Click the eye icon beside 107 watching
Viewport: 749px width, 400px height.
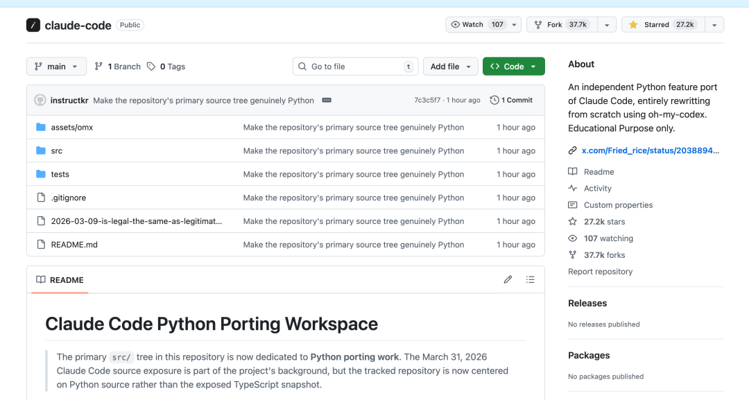pos(572,238)
